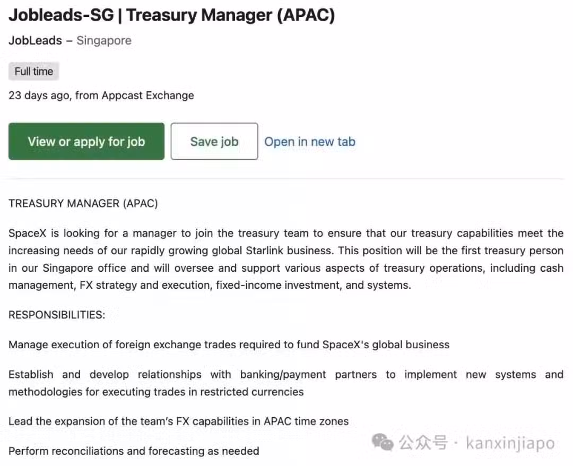Click the TREASURY MANAGER (APAC) heading
Image resolution: width=573 pixels, height=466 pixels.
83,203
